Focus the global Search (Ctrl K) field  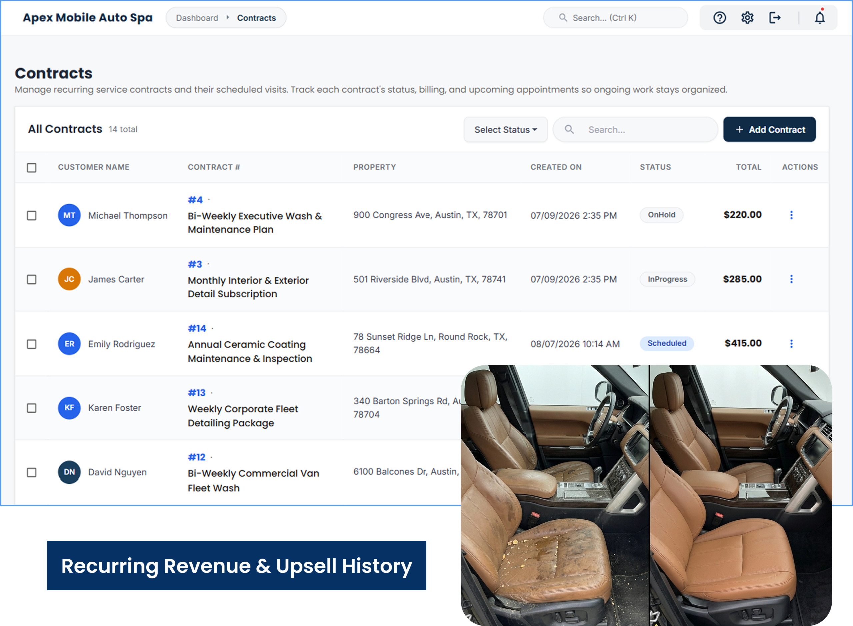pos(616,18)
